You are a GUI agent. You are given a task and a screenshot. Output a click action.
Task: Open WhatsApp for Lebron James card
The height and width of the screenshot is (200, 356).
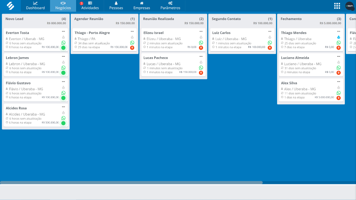point(63,68)
